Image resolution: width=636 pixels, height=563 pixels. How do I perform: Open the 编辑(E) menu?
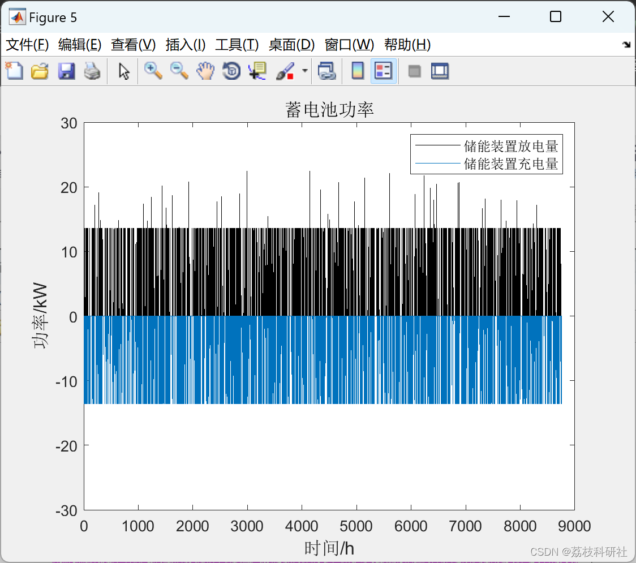click(x=80, y=45)
